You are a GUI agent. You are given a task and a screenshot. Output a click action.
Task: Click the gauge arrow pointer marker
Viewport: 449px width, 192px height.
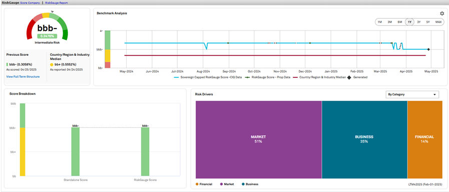(53, 11)
